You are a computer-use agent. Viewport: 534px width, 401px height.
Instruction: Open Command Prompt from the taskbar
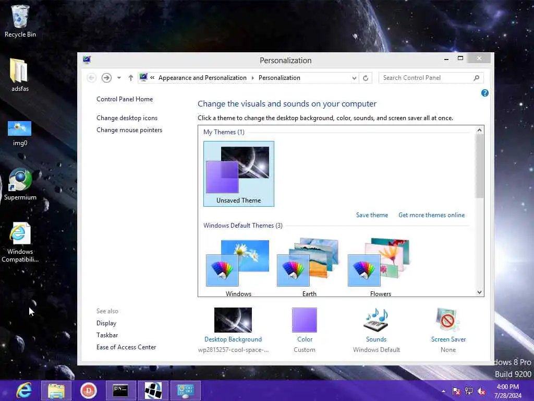(120, 391)
